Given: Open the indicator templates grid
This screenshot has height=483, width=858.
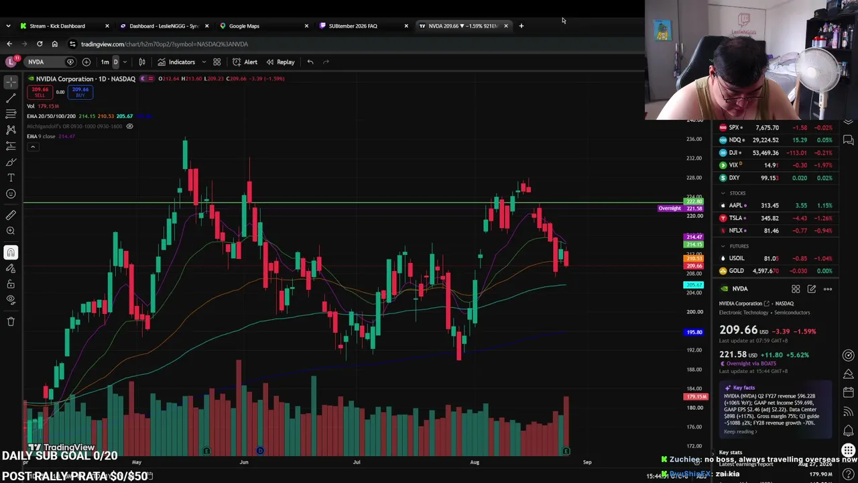Looking at the screenshot, I should tap(217, 62).
